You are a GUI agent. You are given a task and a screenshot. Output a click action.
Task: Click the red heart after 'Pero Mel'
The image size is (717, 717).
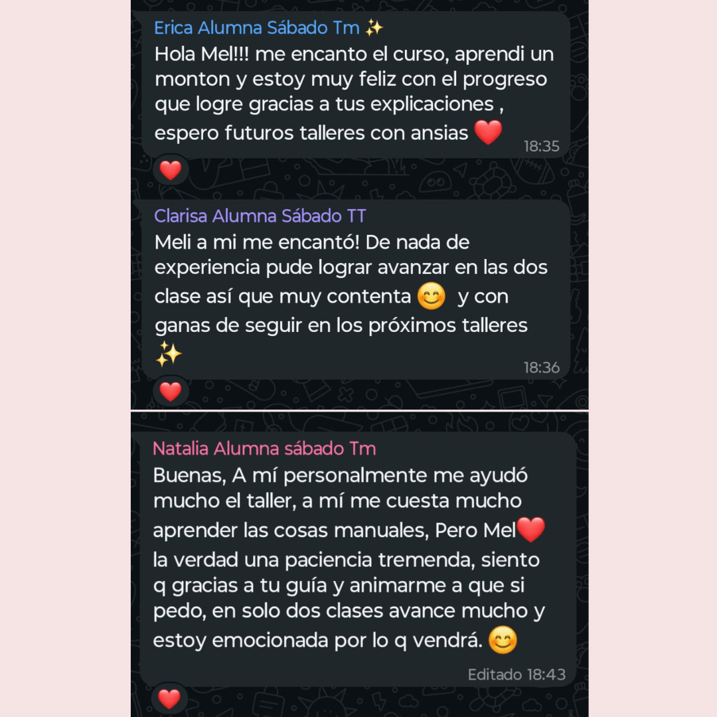coord(531,529)
